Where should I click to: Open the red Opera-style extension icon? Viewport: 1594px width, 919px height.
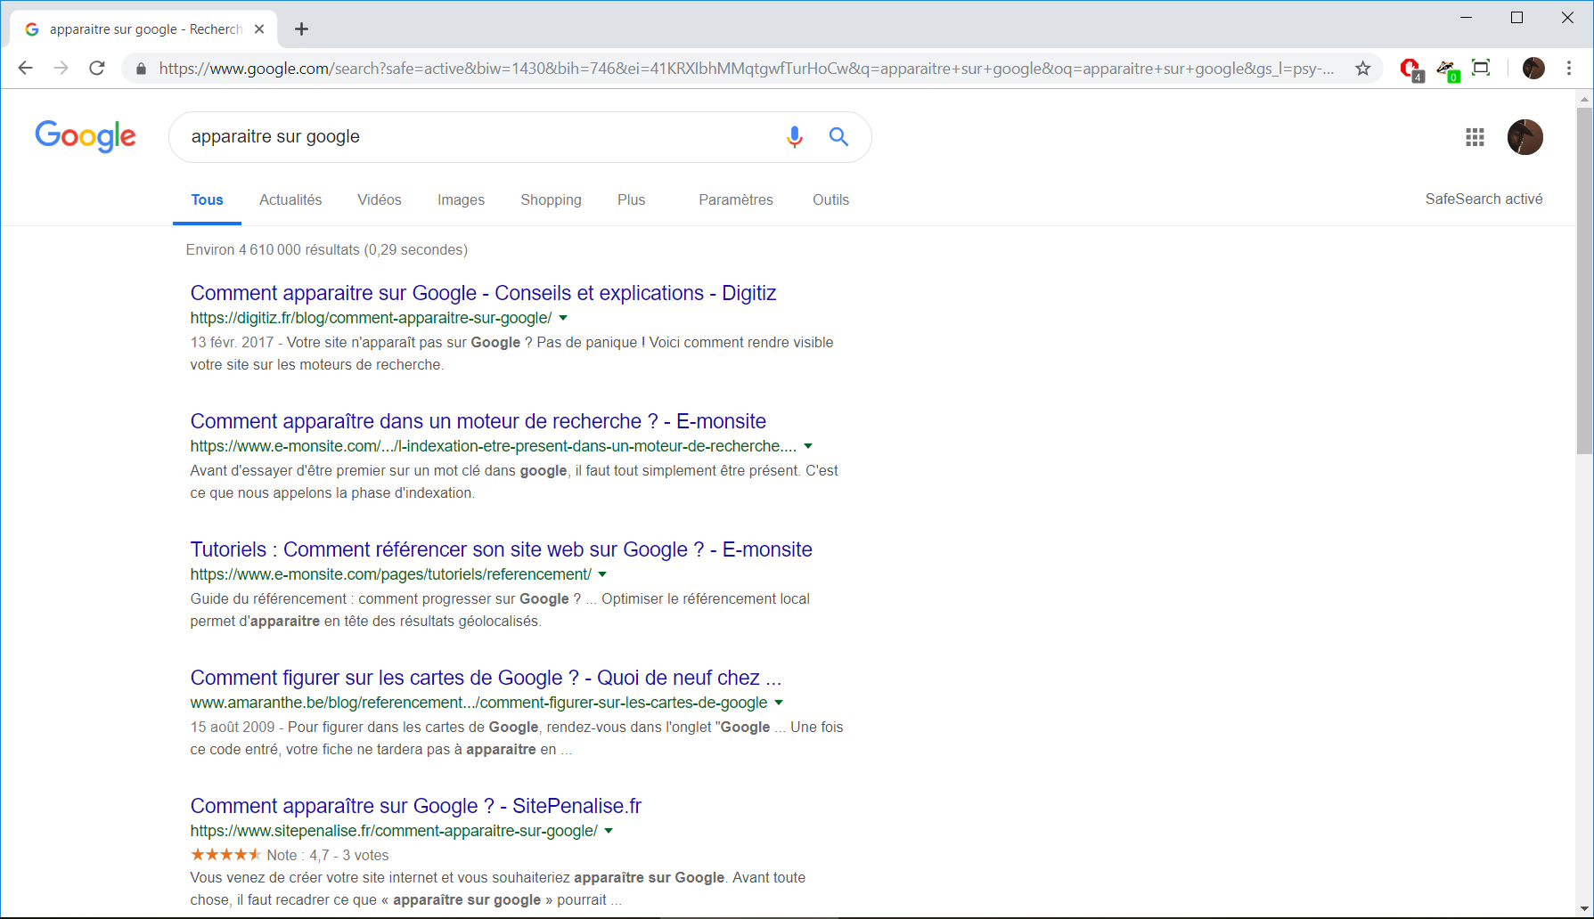click(1410, 69)
